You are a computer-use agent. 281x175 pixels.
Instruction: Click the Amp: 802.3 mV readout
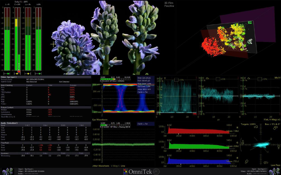pos(144,90)
